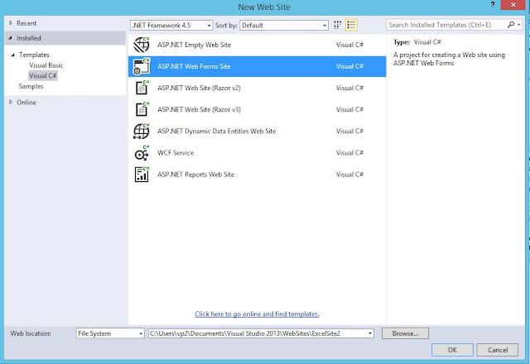Open the web site path dropdown arrow
The height and width of the screenshot is (364, 530).
[x=370, y=333]
